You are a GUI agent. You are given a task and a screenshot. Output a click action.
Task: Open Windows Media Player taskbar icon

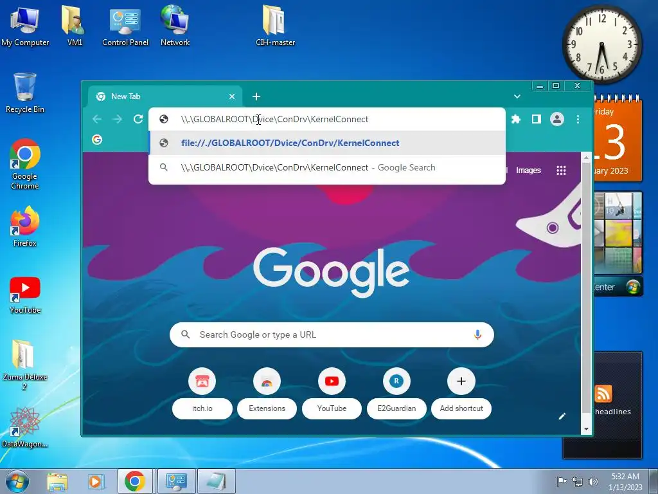(96, 481)
